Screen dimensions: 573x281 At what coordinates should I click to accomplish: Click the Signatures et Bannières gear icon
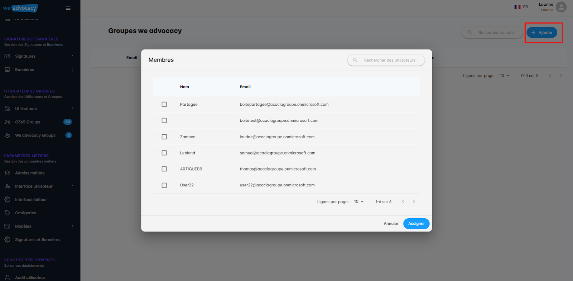point(7,239)
